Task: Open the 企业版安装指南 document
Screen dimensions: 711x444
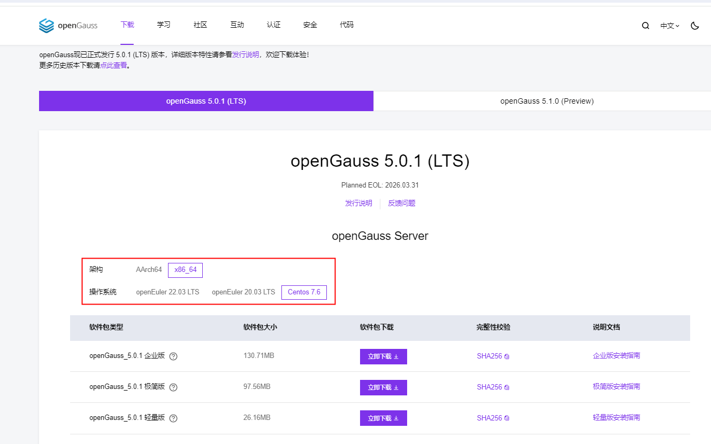Action: pyautogui.click(x=616, y=355)
